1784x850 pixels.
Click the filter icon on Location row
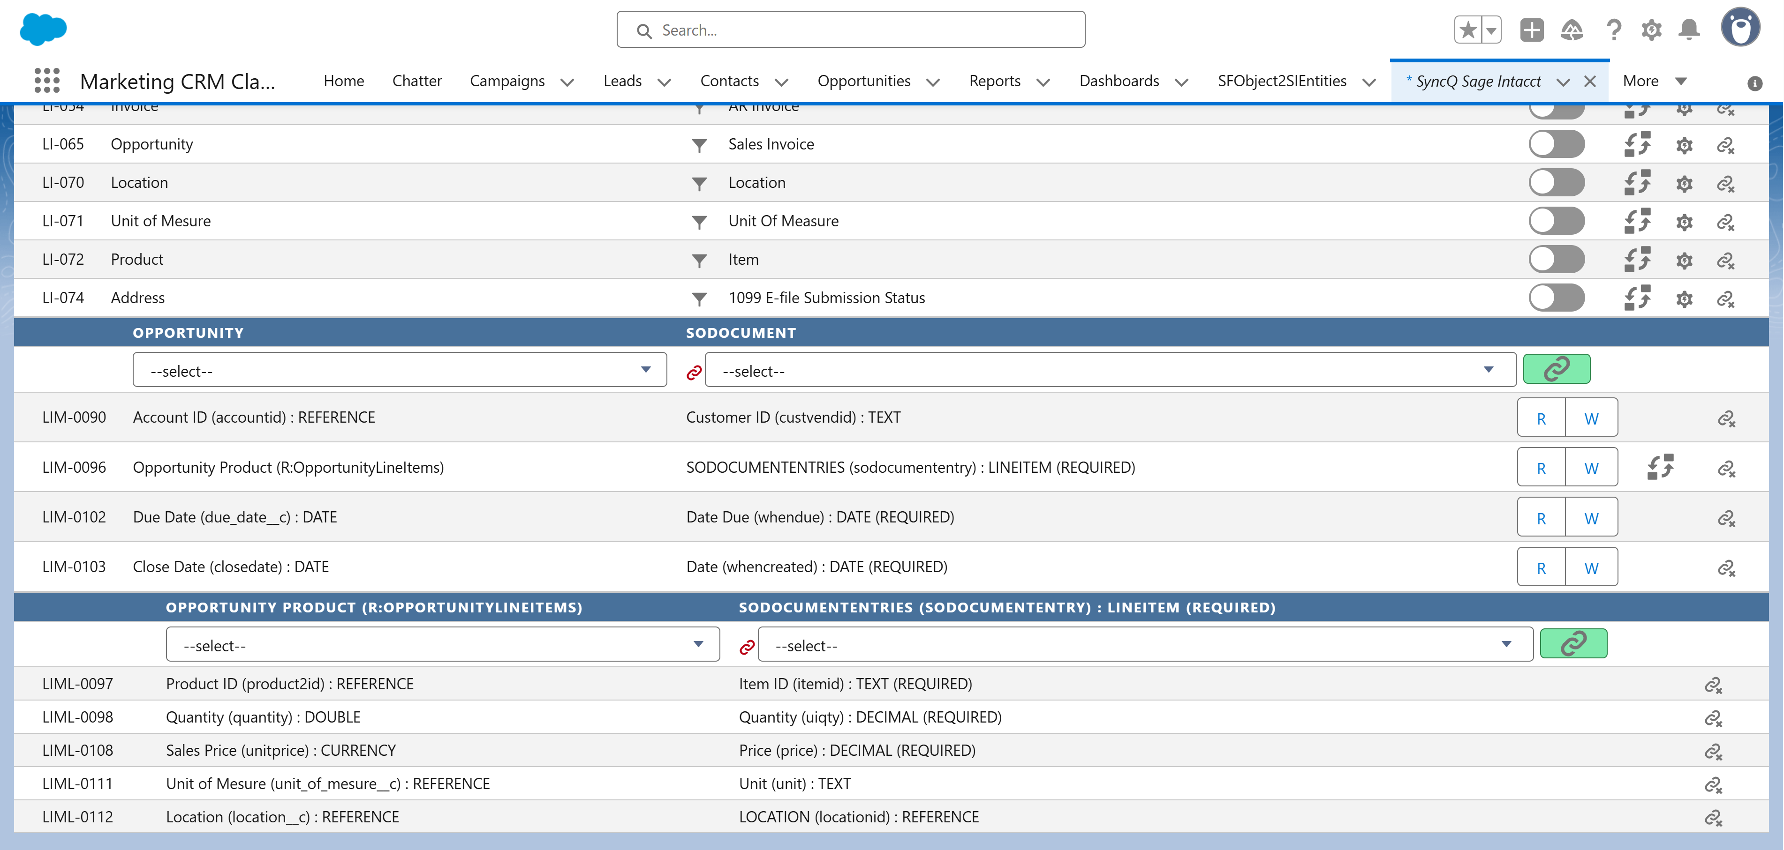(x=699, y=183)
